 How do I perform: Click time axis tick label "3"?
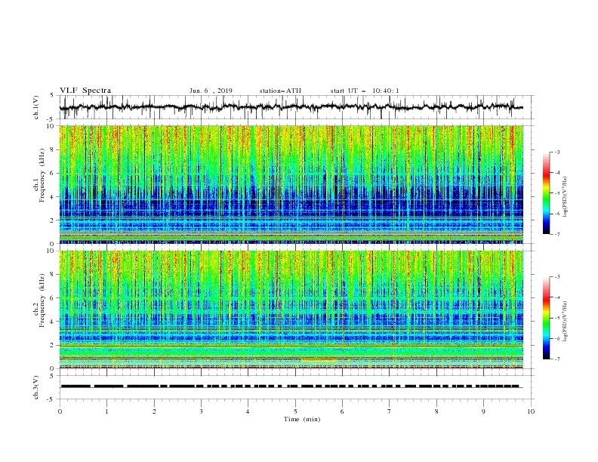tap(201, 411)
